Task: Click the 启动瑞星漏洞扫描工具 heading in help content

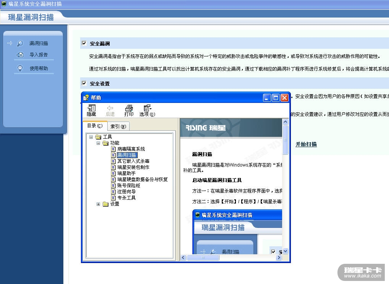Action: tap(217, 180)
